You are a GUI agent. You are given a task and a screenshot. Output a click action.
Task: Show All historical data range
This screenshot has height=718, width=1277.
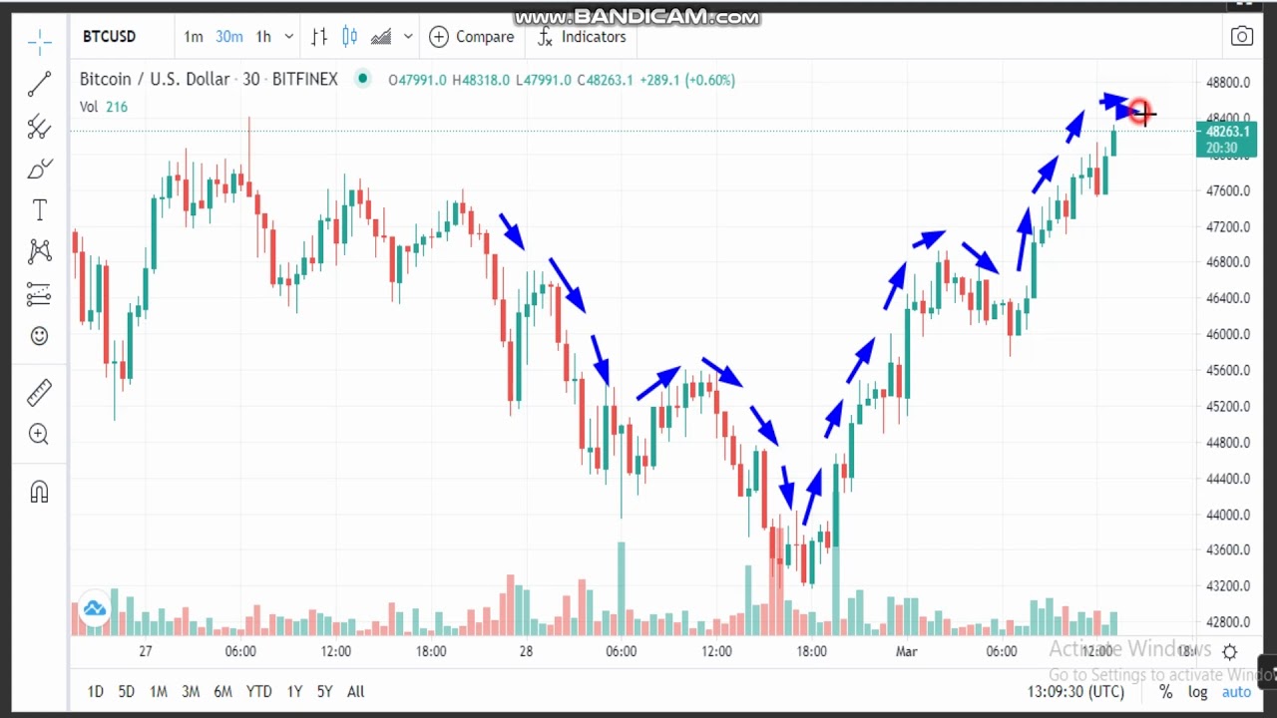355,691
